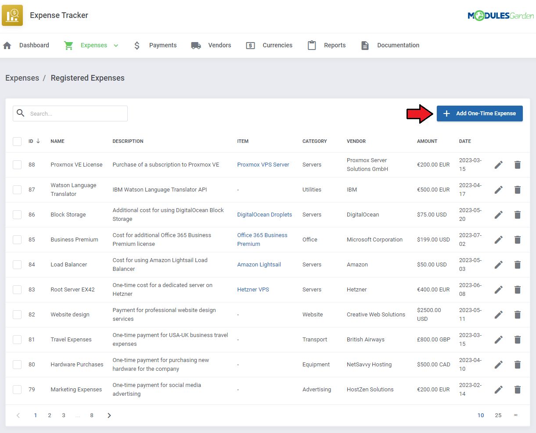Screen dimensions: 536x433
Task: Click the Reports clipboard icon
Action: 312,45
